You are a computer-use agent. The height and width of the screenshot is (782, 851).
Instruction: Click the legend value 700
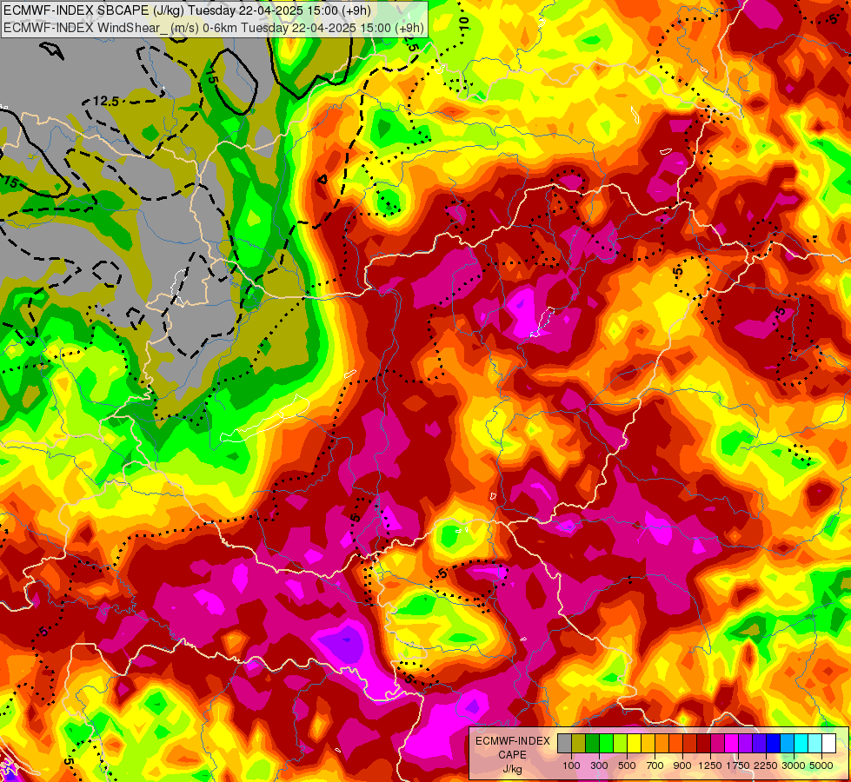click(x=655, y=765)
